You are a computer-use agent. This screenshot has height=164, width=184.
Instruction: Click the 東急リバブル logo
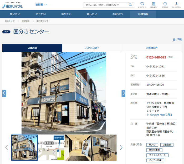point(13,6)
